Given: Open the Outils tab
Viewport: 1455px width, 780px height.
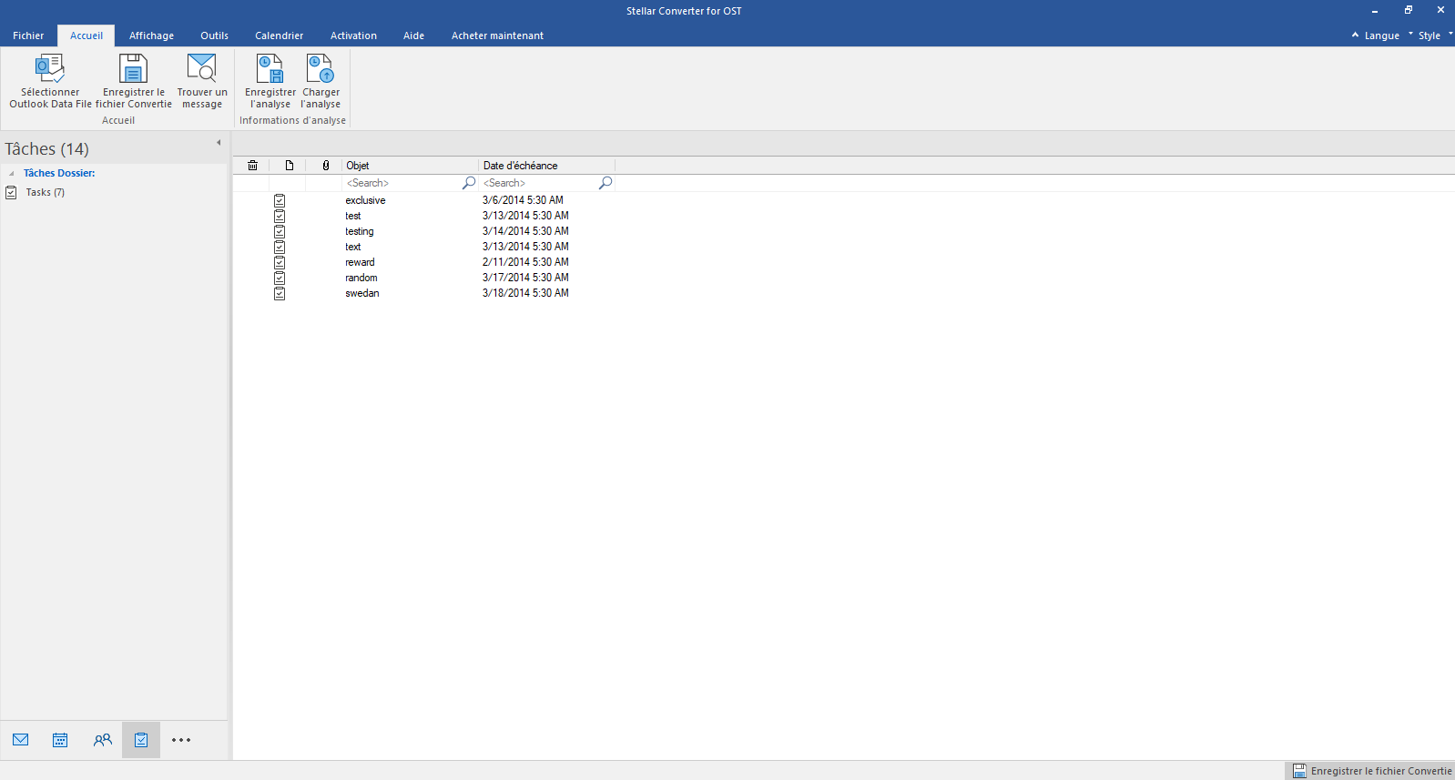Looking at the screenshot, I should [215, 35].
